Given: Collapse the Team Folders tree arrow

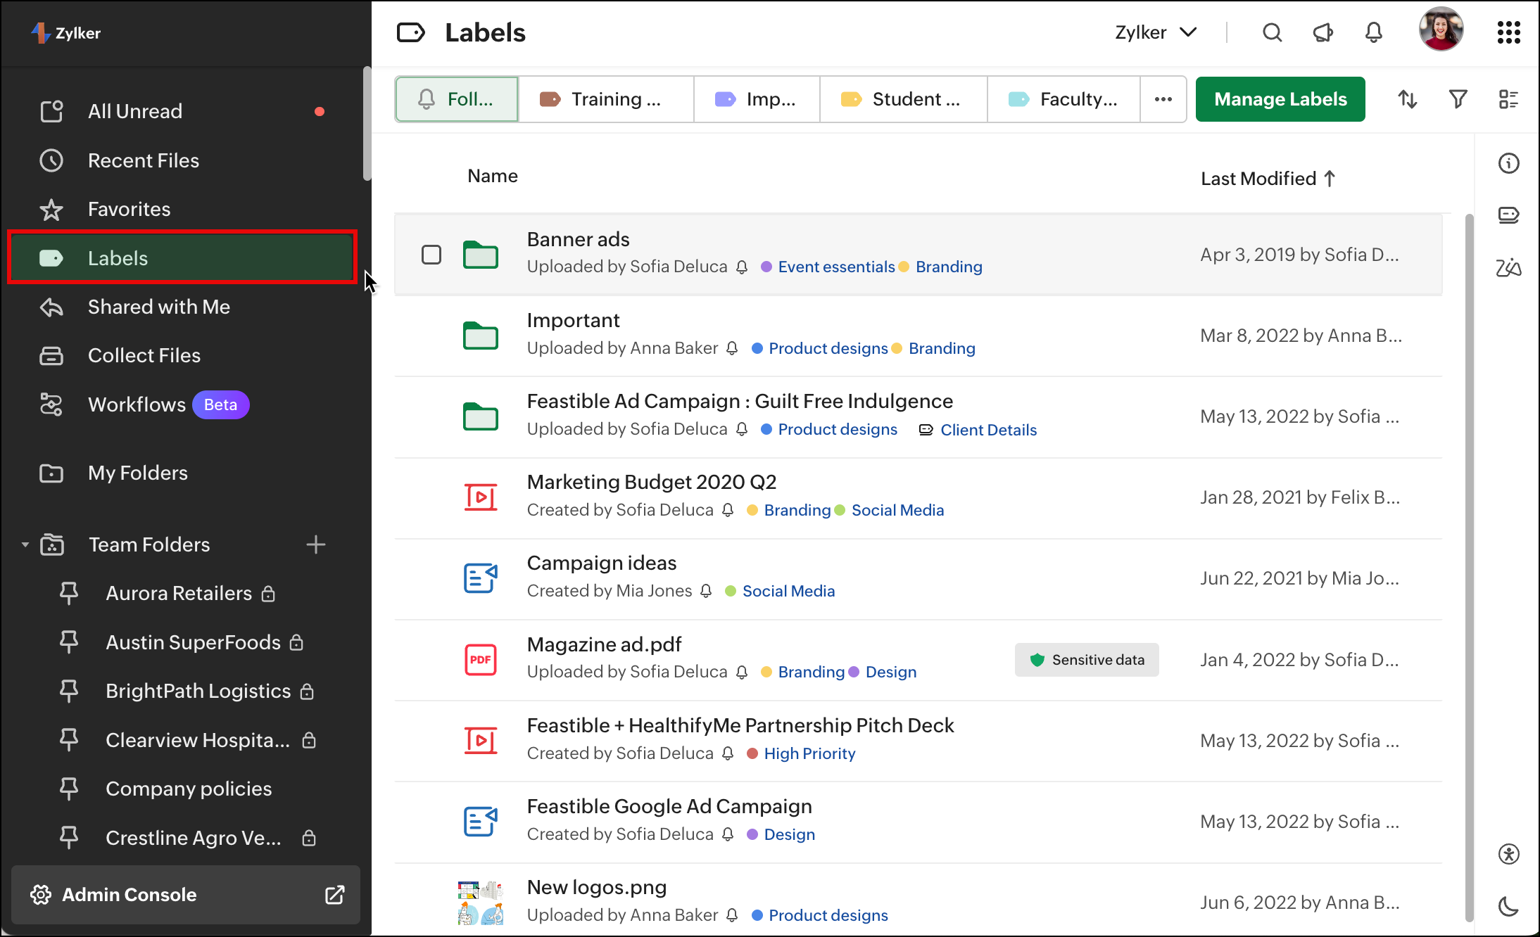Looking at the screenshot, I should 25,544.
